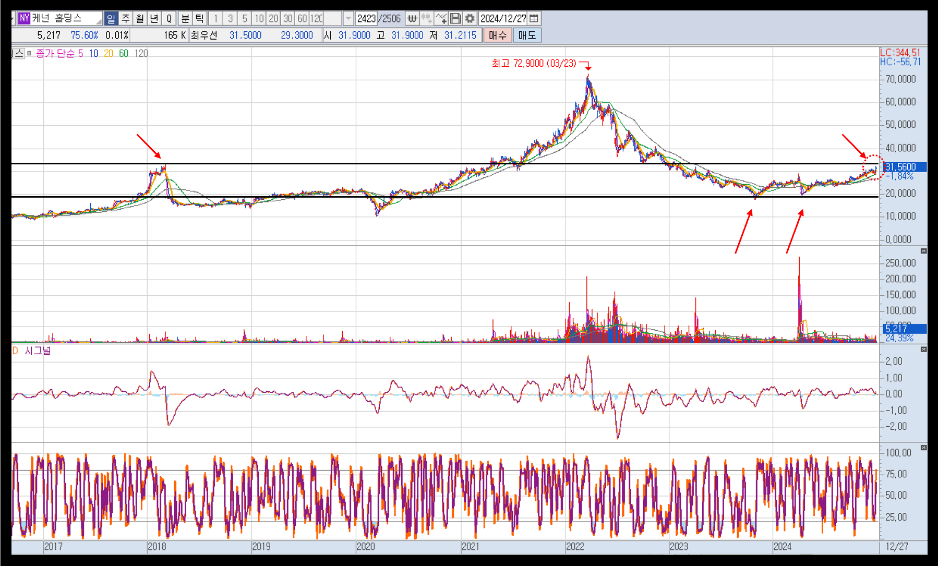This screenshot has height=566, width=938.
Task: Open chart settings gear icon
Action: 470,19
